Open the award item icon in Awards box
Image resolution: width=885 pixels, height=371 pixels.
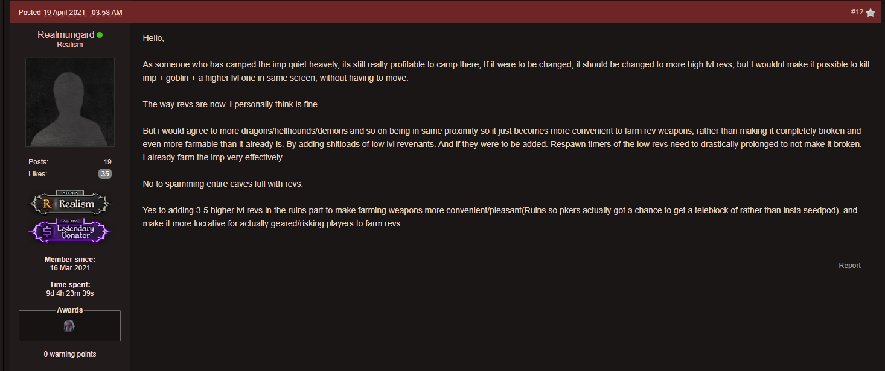tap(69, 326)
